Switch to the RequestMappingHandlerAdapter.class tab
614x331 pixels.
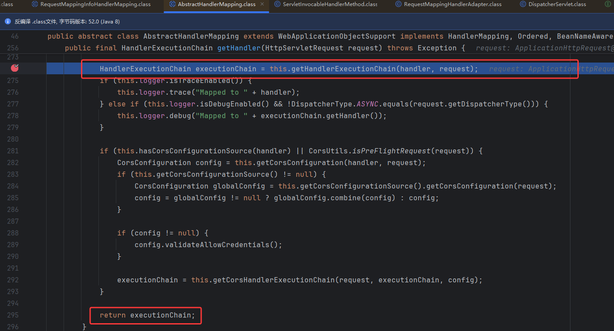pos(452,4)
